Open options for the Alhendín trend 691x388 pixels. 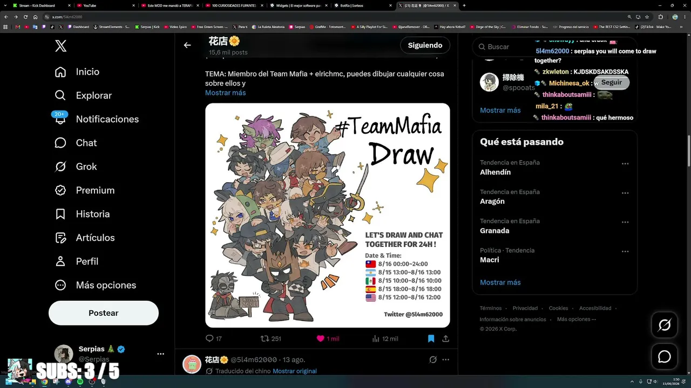625,163
